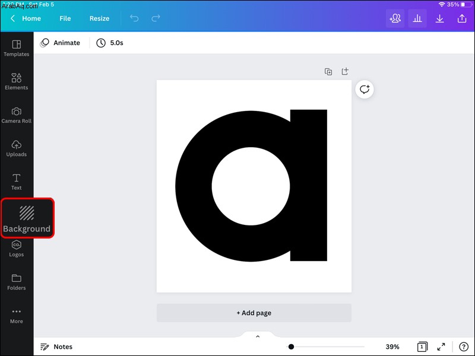Tap the battery indicator
Screen dimensions: 475x356
[x=465, y=4]
